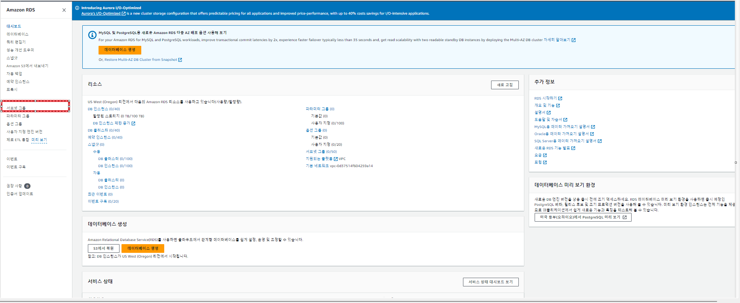Click 파라미터 그룹 (0) resource link
740x303 pixels.
(320, 109)
